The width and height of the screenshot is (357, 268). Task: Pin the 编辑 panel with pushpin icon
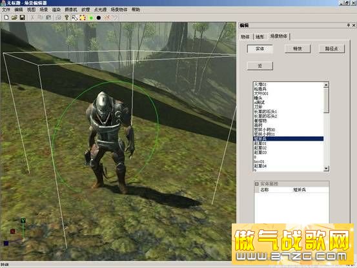[349, 25]
